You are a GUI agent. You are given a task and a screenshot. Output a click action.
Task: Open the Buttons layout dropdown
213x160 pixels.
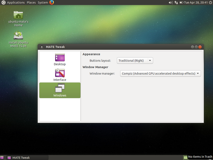tap(135, 61)
